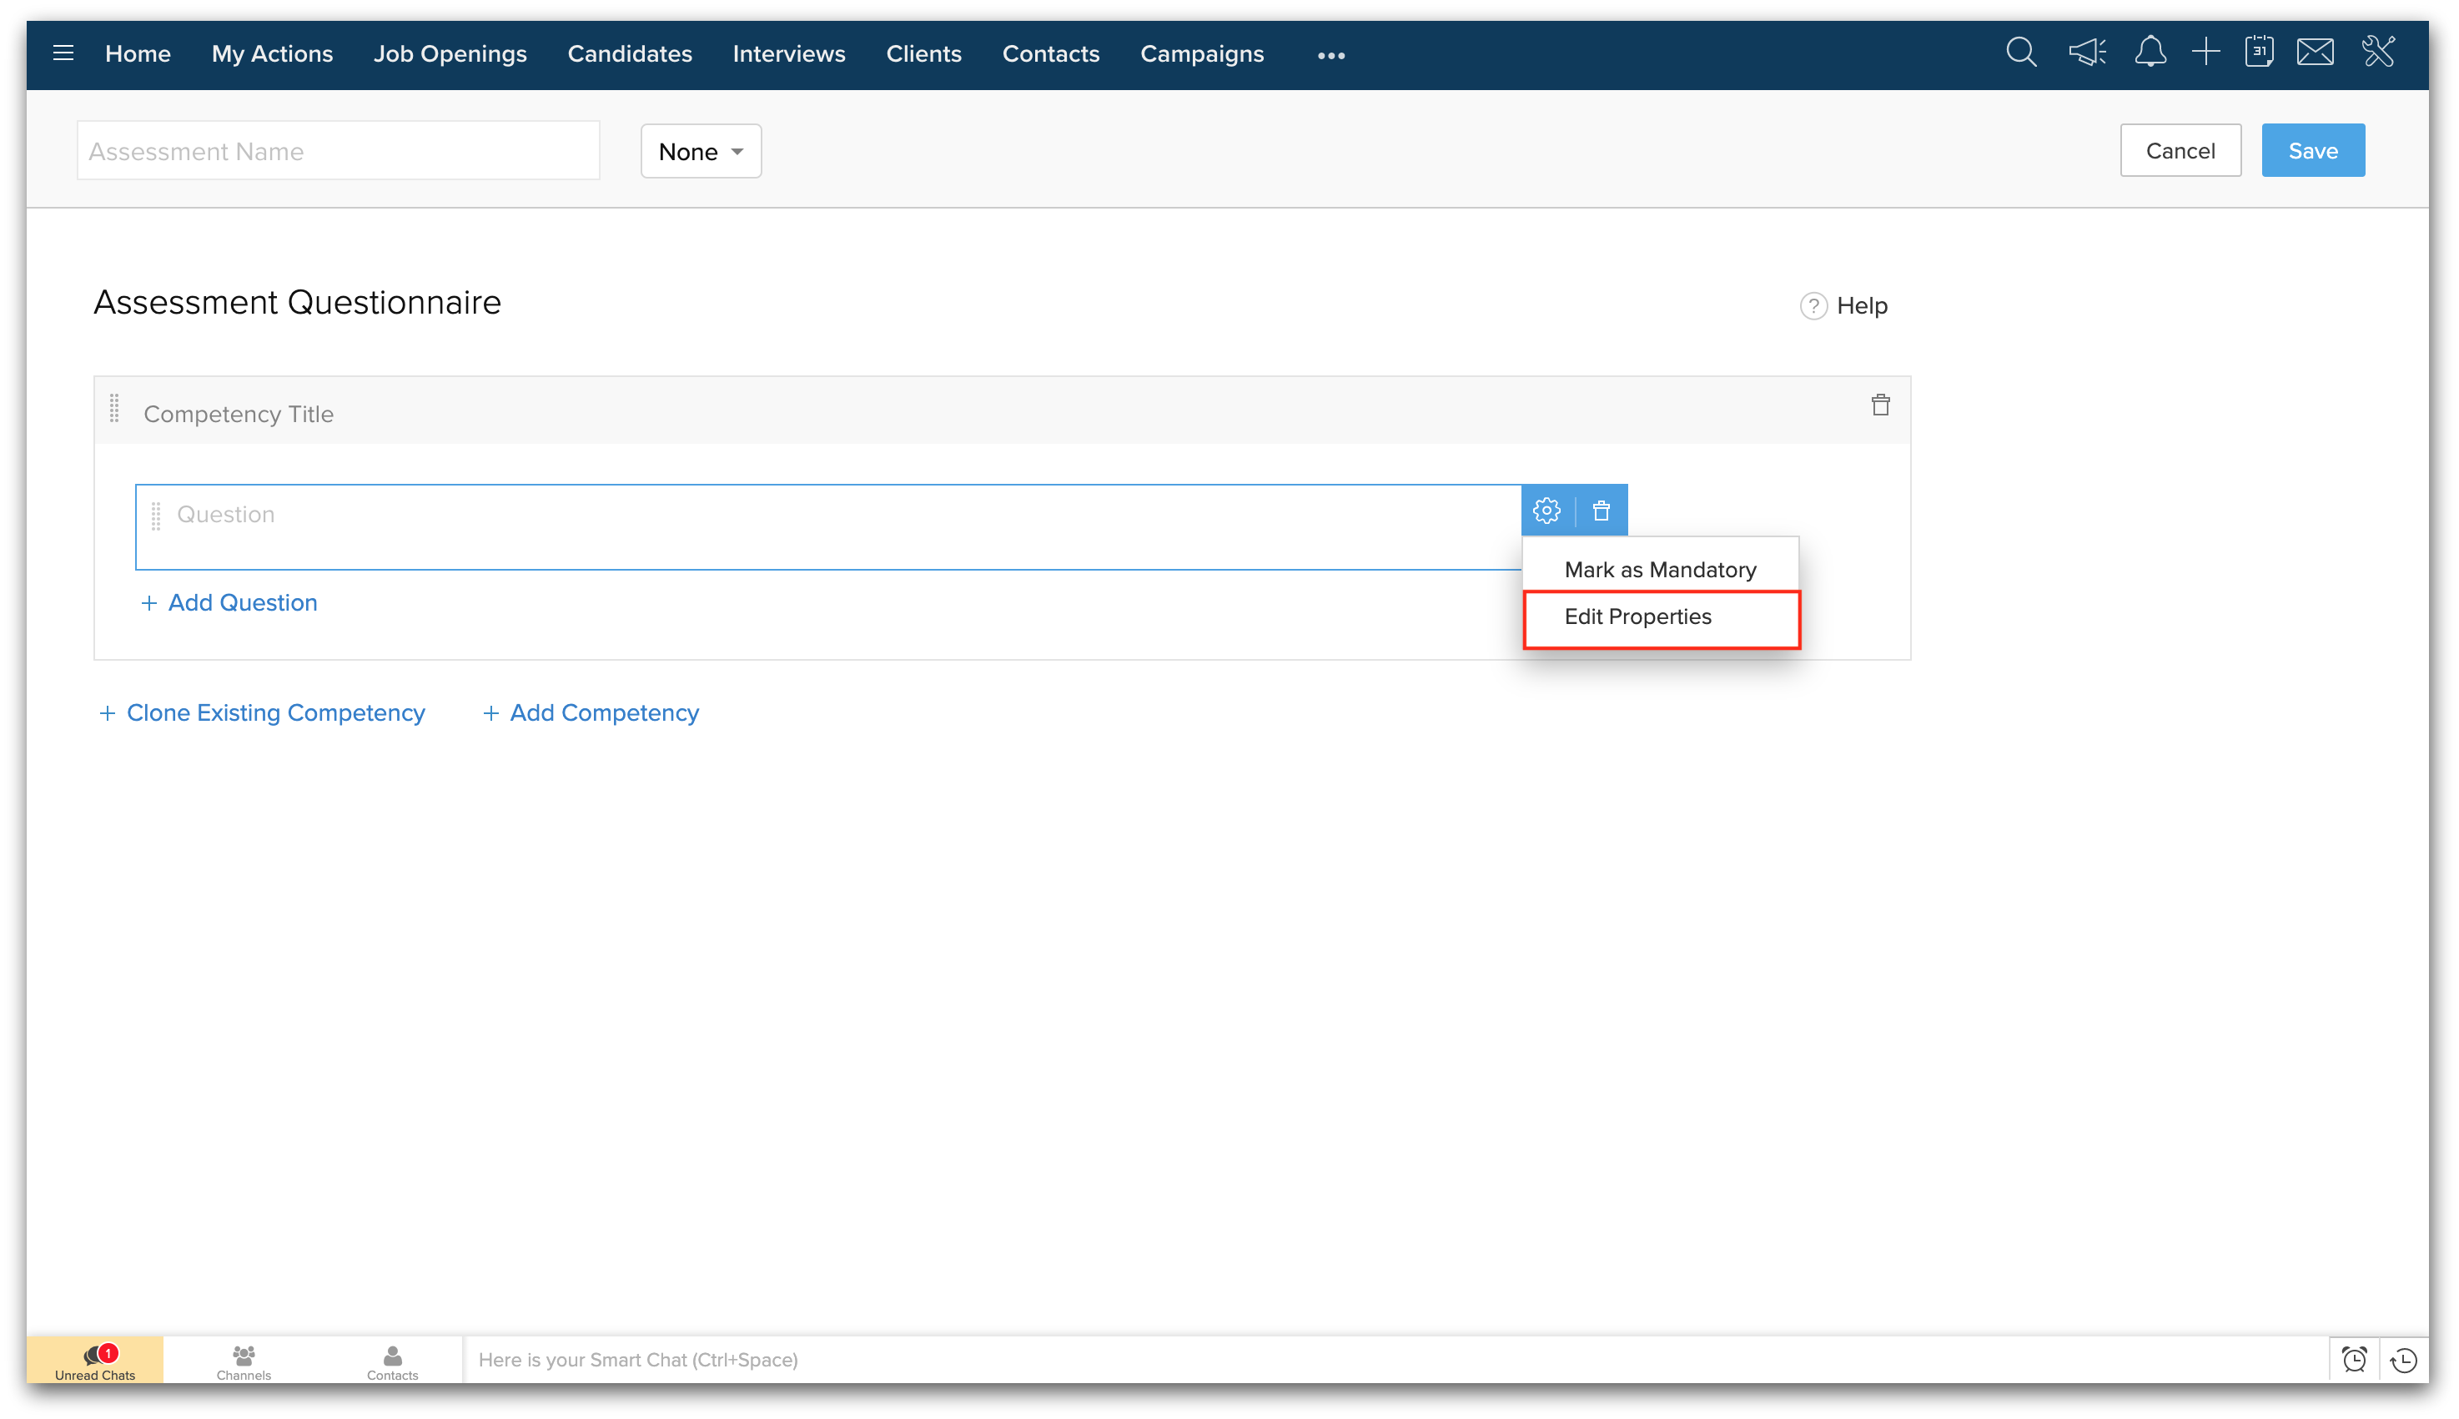The height and width of the screenshot is (1419, 2459).
Task: Open the search magnifier icon
Action: pos(2022,53)
